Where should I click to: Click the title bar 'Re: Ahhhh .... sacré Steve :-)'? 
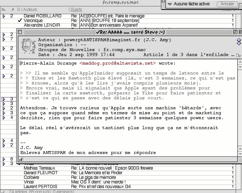[131, 32]
